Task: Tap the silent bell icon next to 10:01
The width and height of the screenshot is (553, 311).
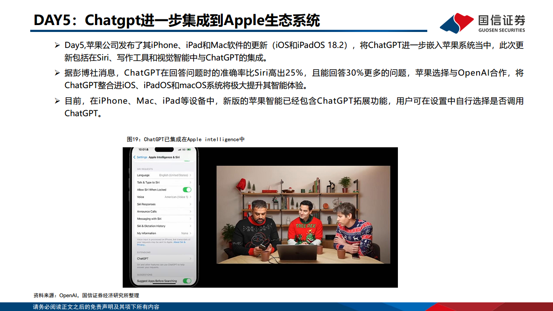Action: 148,149
